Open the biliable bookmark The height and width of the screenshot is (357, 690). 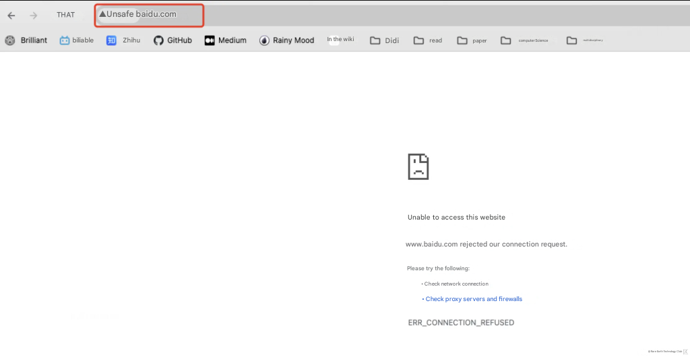(77, 40)
